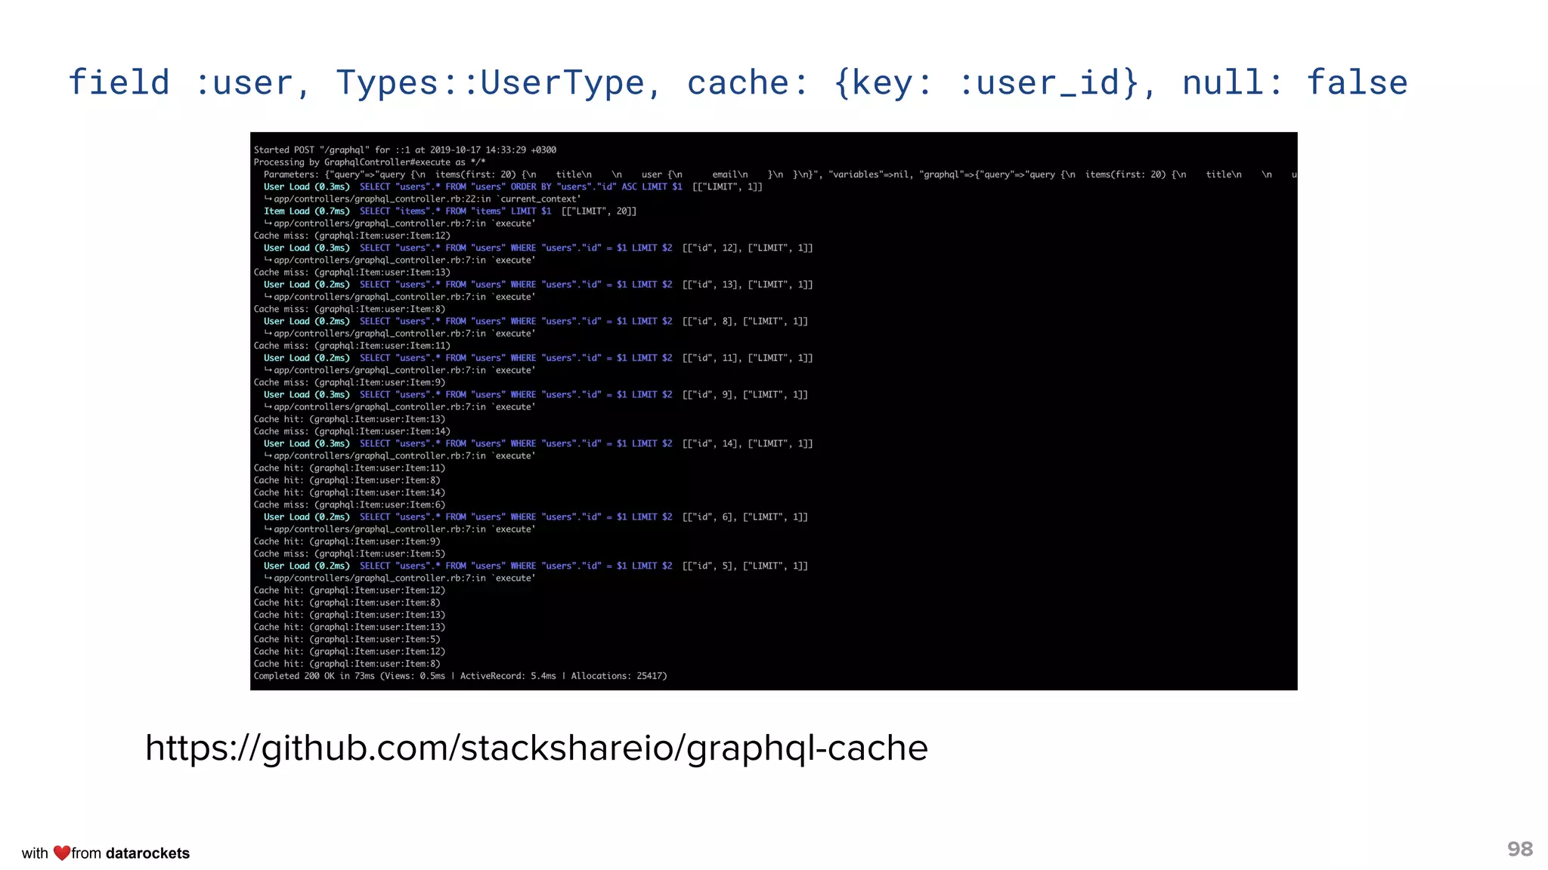Click 'Cache hit' line for Item:11
The image size is (1548, 870).
[x=350, y=467]
